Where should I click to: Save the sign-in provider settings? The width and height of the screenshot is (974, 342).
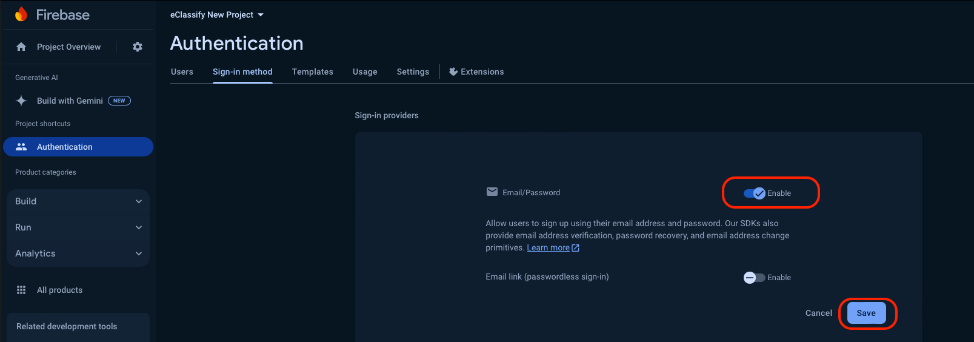[866, 313]
